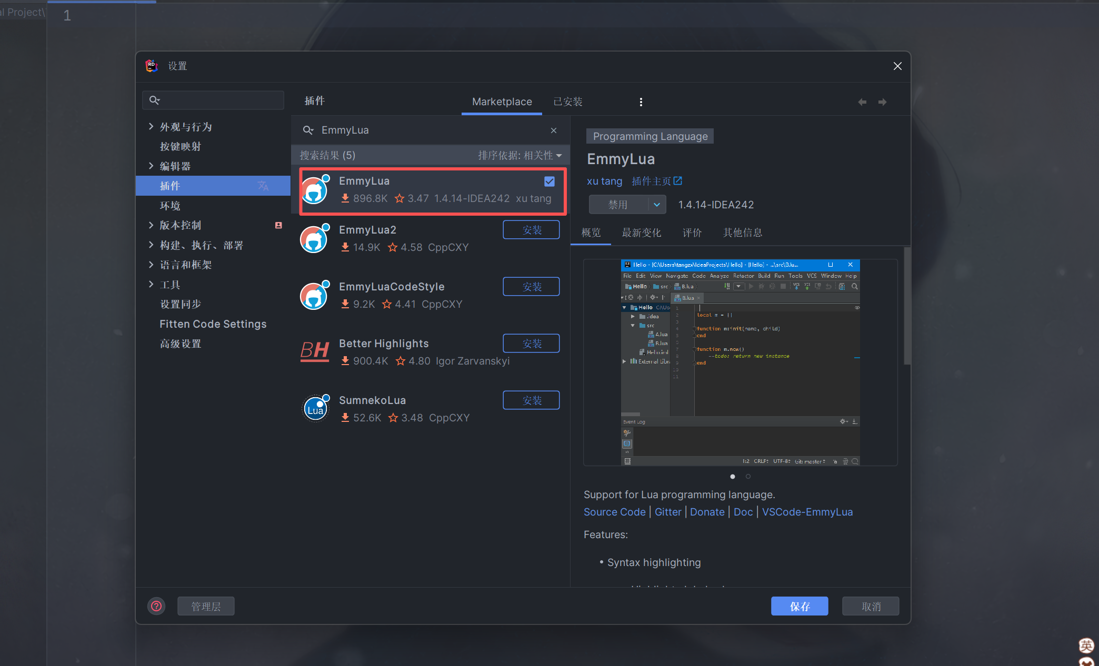Open the Doc link
The width and height of the screenshot is (1099, 666).
tap(743, 512)
